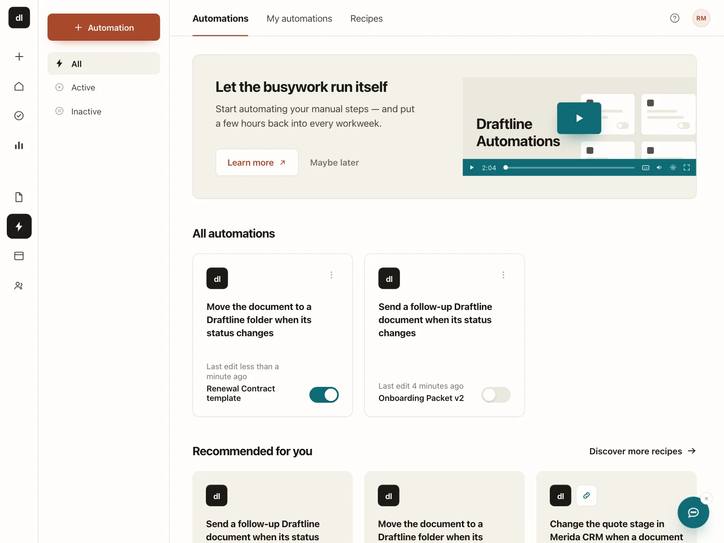Viewport: 724px width, 543px height.
Task: Click the plus create icon in left rail
Action: click(x=19, y=57)
